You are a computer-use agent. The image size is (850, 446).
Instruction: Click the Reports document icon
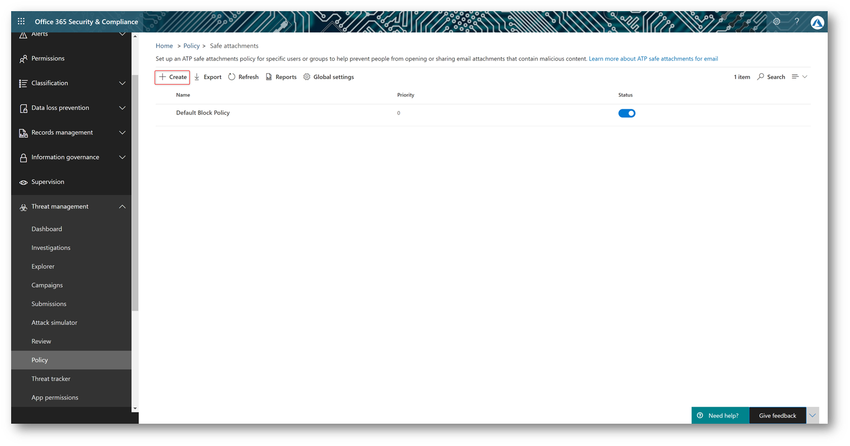pyautogui.click(x=269, y=77)
